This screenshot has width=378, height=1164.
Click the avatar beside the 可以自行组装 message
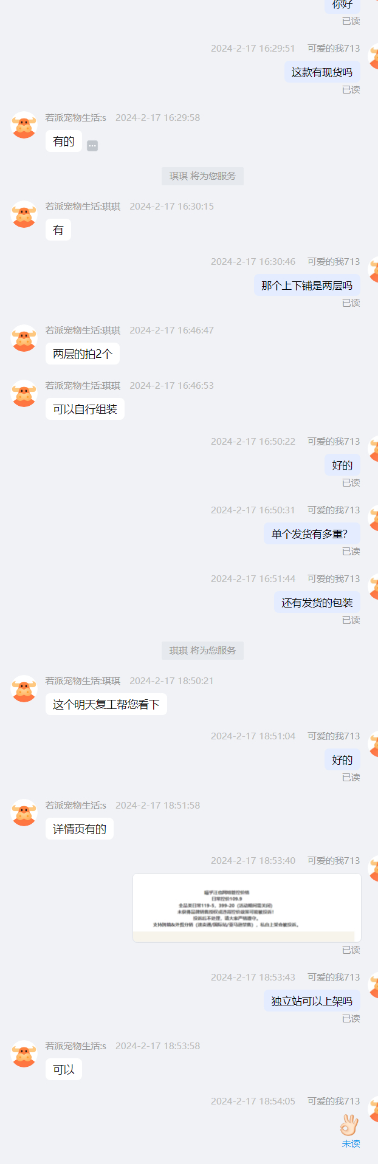pyautogui.click(x=24, y=393)
